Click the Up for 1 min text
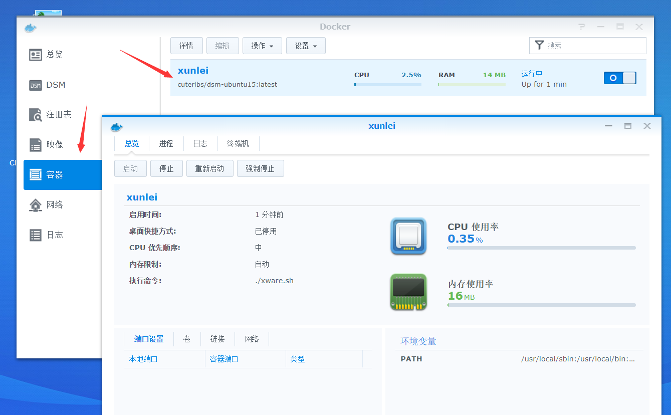The width and height of the screenshot is (671, 415). (544, 84)
